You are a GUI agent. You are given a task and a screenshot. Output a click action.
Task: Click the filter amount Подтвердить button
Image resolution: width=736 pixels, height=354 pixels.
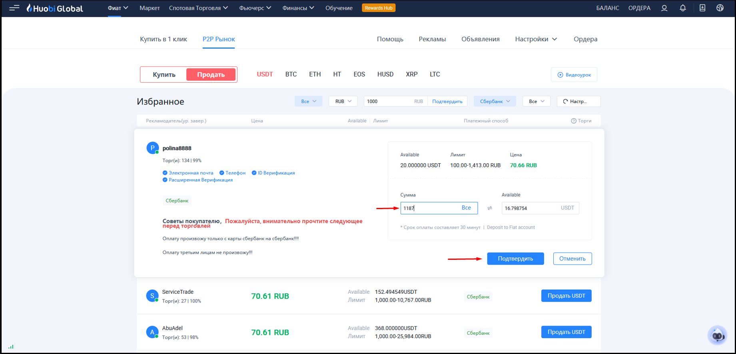pyautogui.click(x=447, y=101)
